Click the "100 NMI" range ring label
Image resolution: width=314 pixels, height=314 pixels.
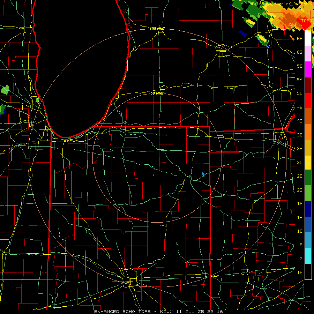157,29
